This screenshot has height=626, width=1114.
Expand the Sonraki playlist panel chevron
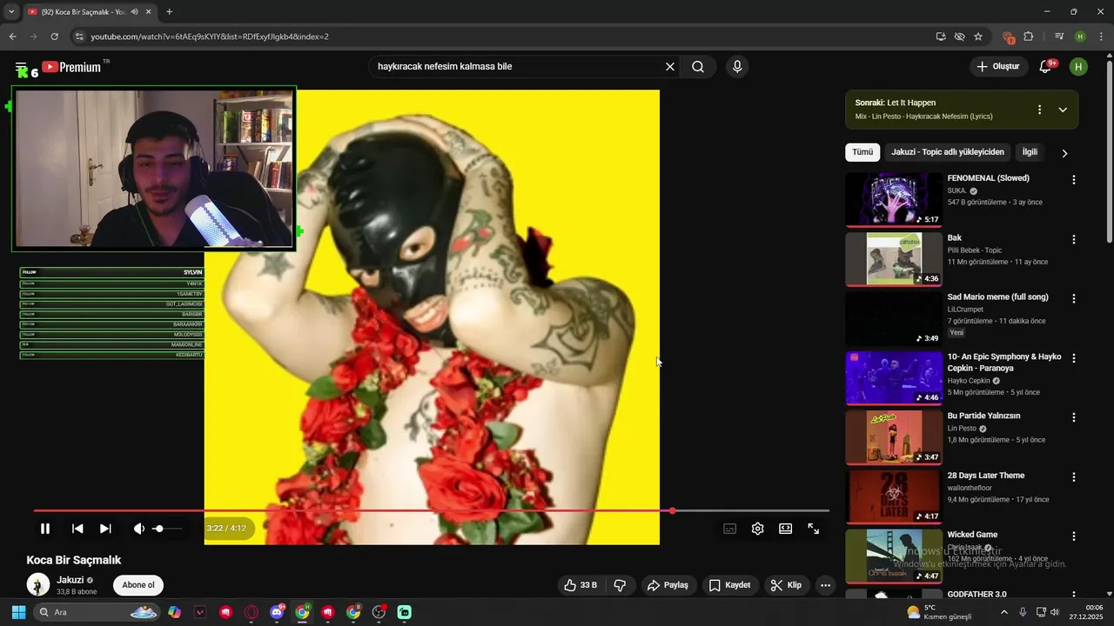1063,110
